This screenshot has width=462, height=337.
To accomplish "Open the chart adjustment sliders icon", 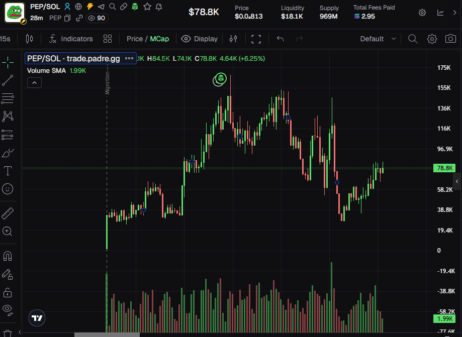I will coord(233,39).
